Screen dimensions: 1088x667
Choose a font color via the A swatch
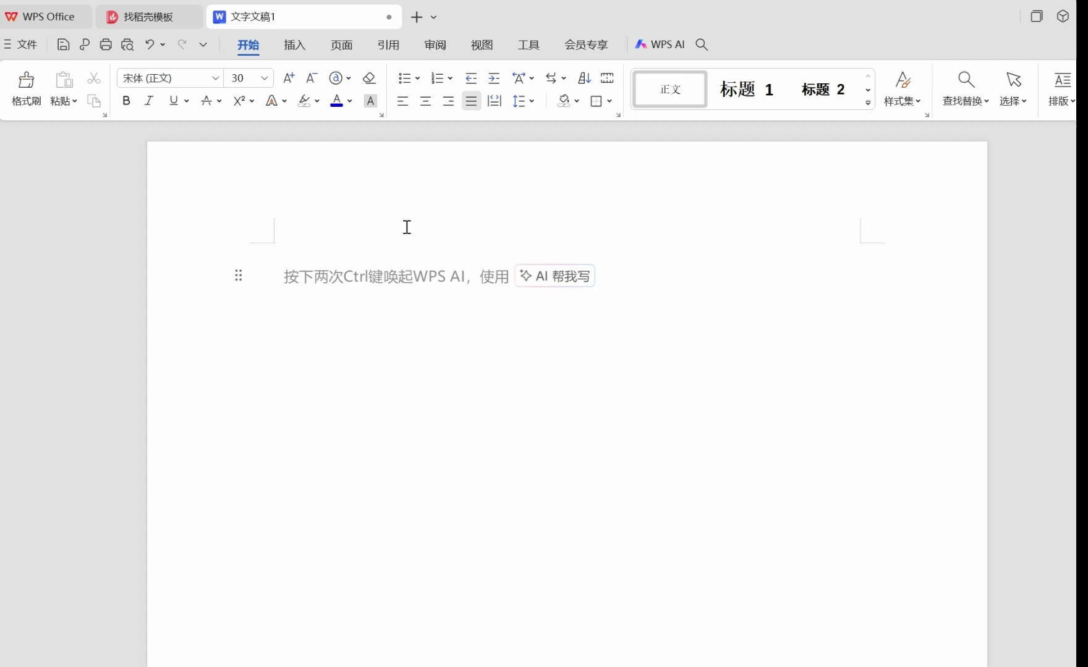pos(338,101)
